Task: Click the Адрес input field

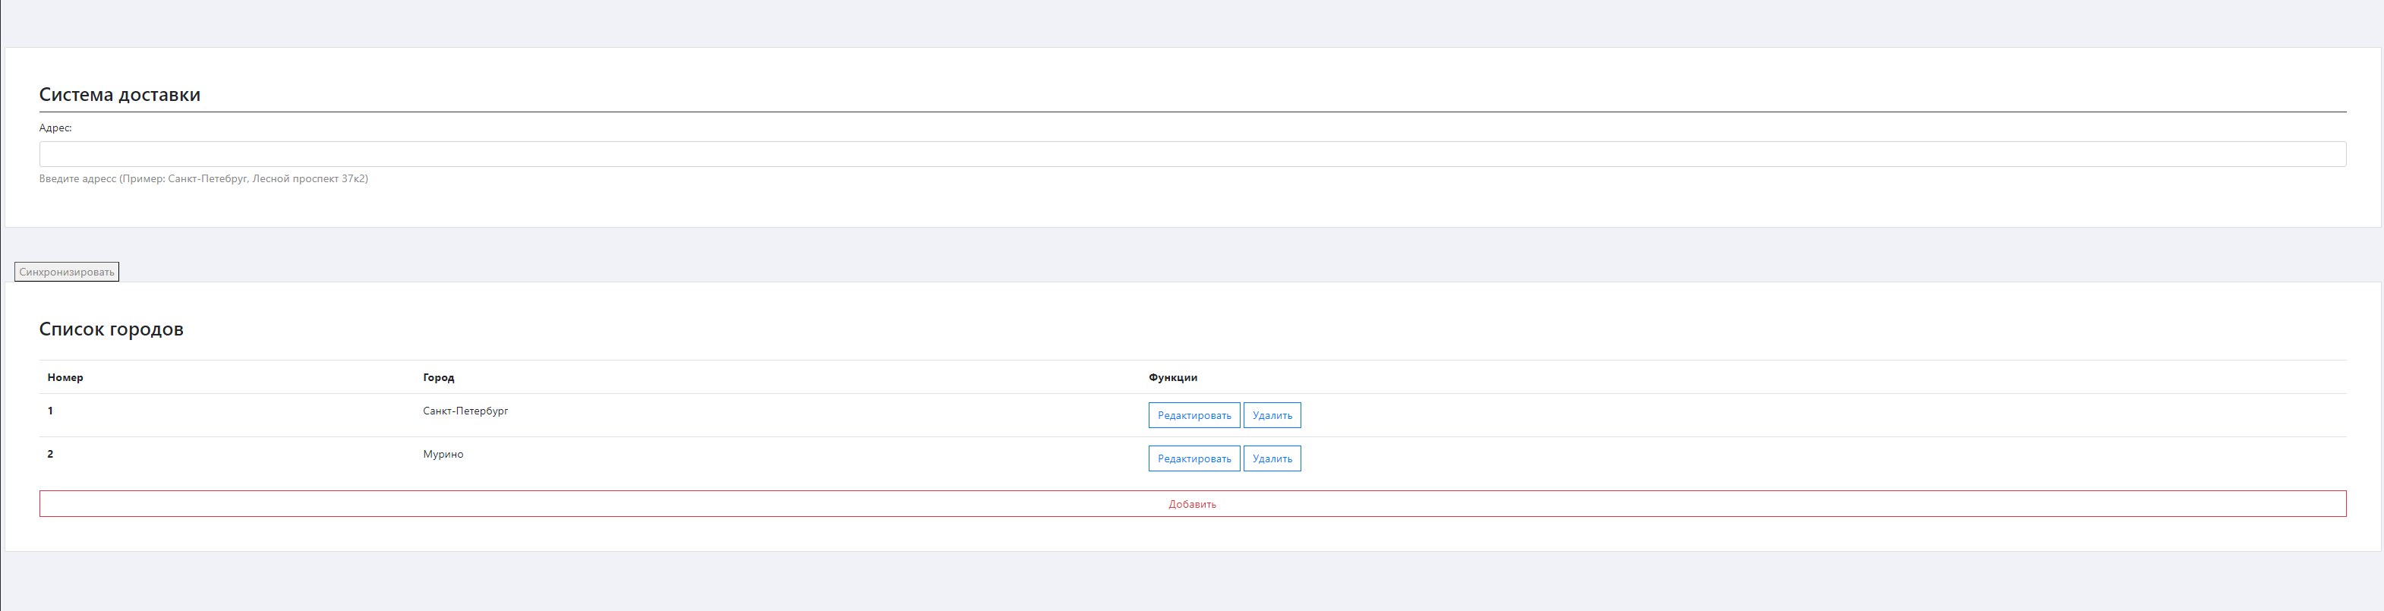Action: (x=1192, y=153)
